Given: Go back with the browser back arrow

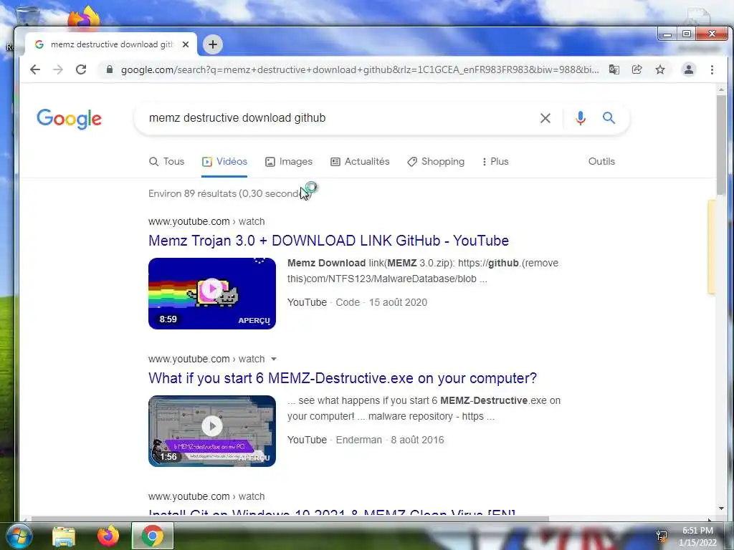Looking at the screenshot, I should (35, 69).
